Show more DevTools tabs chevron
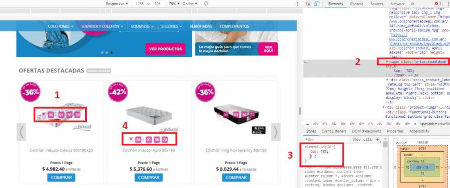 (412, 4)
